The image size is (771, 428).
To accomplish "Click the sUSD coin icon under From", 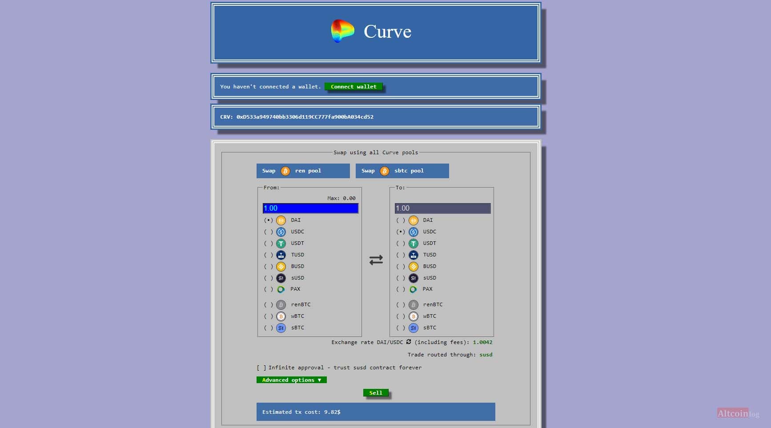I will click(281, 278).
